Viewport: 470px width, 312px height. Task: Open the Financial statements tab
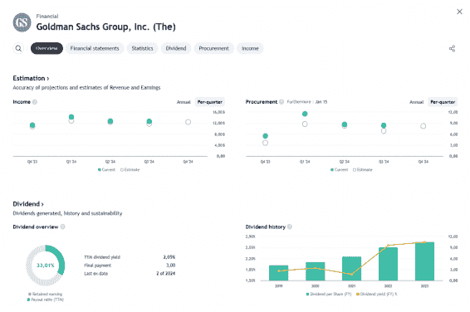pyautogui.click(x=95, y=48)
